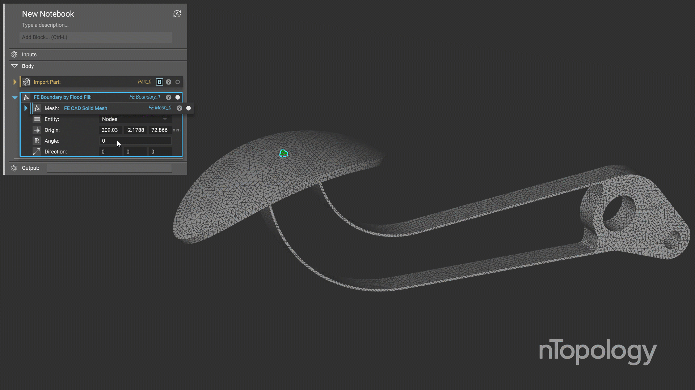Expand the Import Part block arrow
This screenshot has height=390, width=695.
coord(15,82)
